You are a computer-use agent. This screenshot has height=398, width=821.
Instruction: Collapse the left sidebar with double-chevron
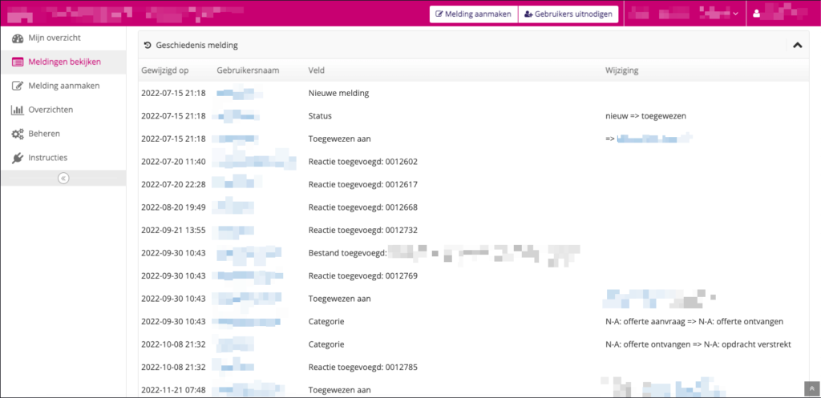(x=63, y=178)
